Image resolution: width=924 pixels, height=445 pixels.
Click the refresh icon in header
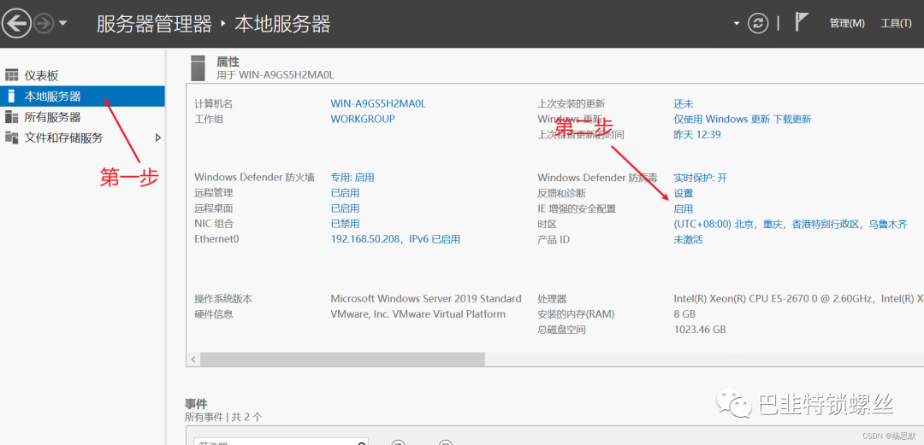(x=758, y=24)
